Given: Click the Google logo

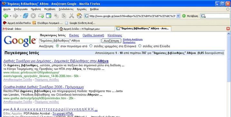Looking at the screenshot, I should click(20, 41).
